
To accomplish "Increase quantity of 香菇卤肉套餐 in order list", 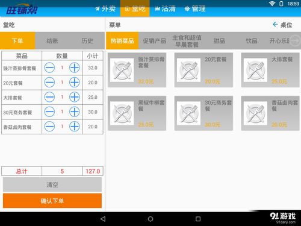I will (x=75, y=127).
